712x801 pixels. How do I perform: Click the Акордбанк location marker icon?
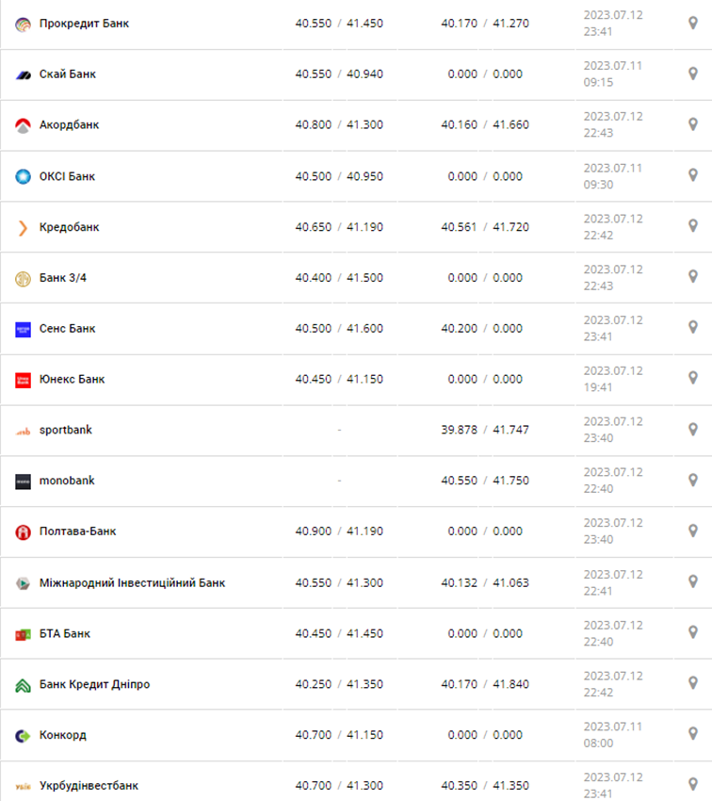click(693, 124)
